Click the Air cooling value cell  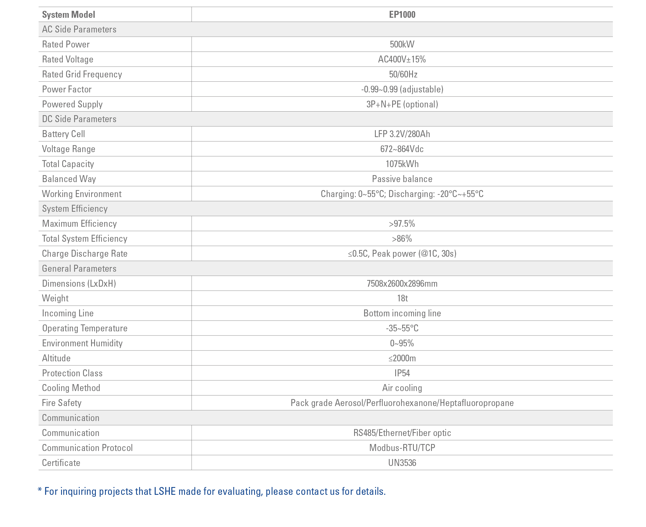[x=402, y=388]
